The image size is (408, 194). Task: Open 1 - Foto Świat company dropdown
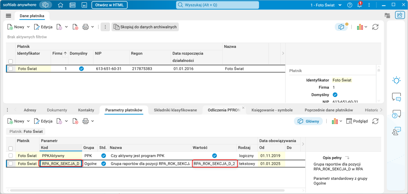[326, 5]
